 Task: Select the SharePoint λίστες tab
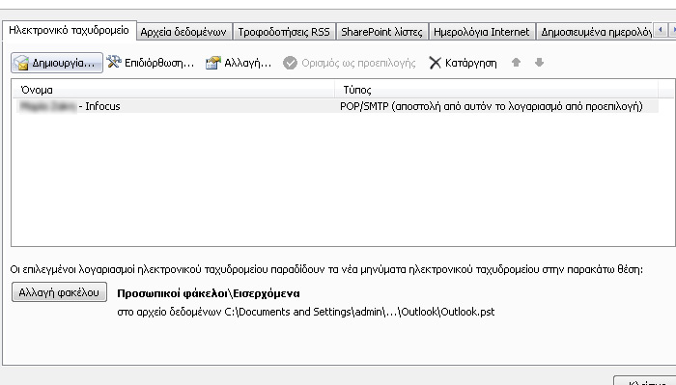pos(382,32)
